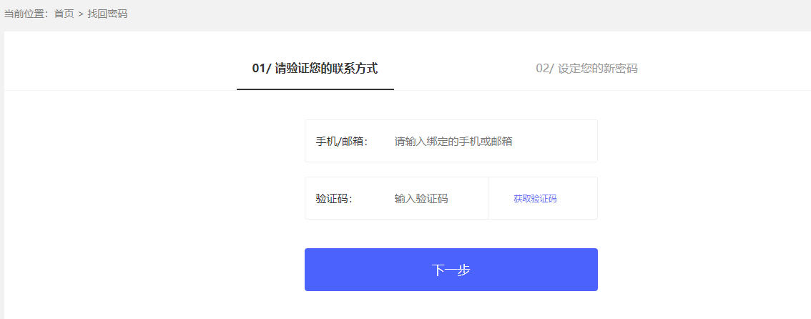The width and height of the screenshot is (811, 319).
Task: Focus the 请输入绑定的手机或邮箱 input
Action: click(453, 142)
